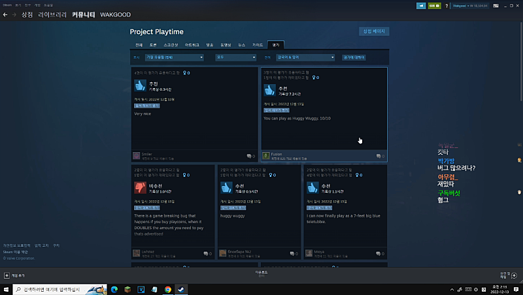The width and height of the screenshot is (523, 295).
Task: Click the Store Page button
Action: click(x=374, y=31)
